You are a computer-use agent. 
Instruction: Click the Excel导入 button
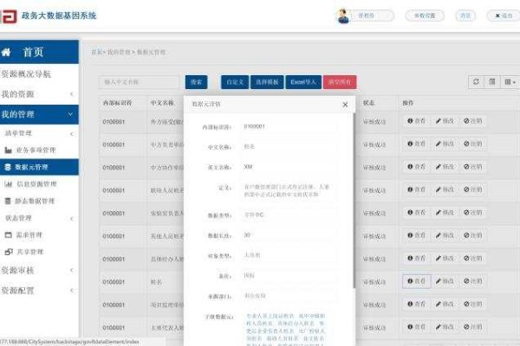pyautogui.click(x=303, y=82)
